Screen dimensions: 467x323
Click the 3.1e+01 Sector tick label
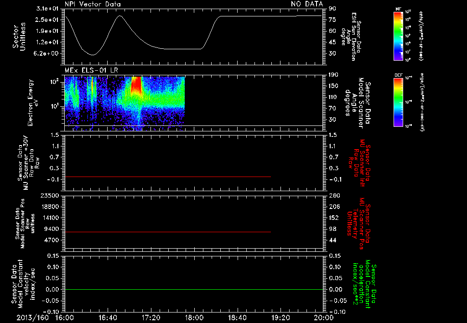point(47,9)
